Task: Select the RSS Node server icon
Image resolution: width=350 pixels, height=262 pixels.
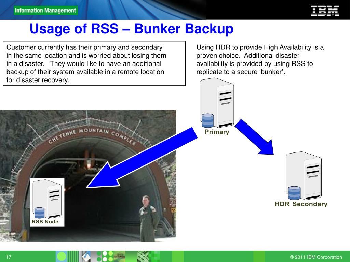Action: (x=47, y=199)
